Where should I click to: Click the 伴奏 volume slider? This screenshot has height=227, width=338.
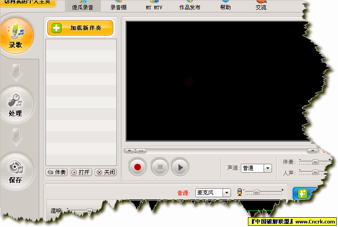coord(315,162)
